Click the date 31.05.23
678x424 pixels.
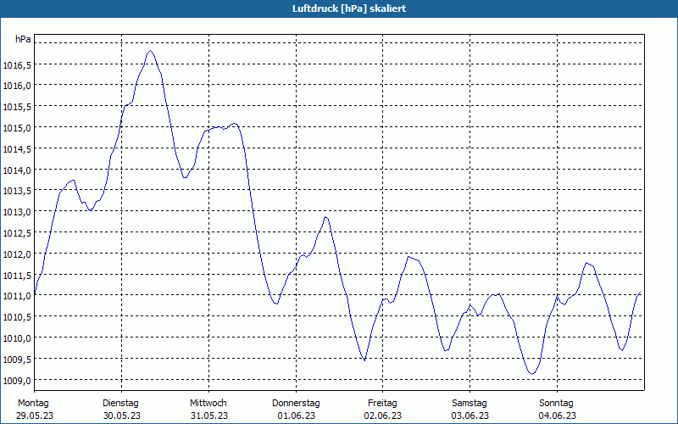208,416
